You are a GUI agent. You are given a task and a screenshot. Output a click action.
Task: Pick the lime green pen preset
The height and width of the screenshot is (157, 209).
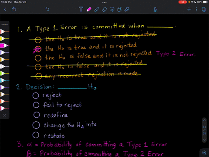point(4,73)
